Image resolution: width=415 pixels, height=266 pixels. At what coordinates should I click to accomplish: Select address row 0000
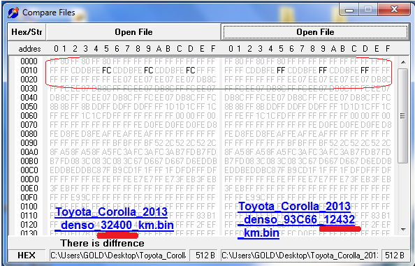coord(29,61)
